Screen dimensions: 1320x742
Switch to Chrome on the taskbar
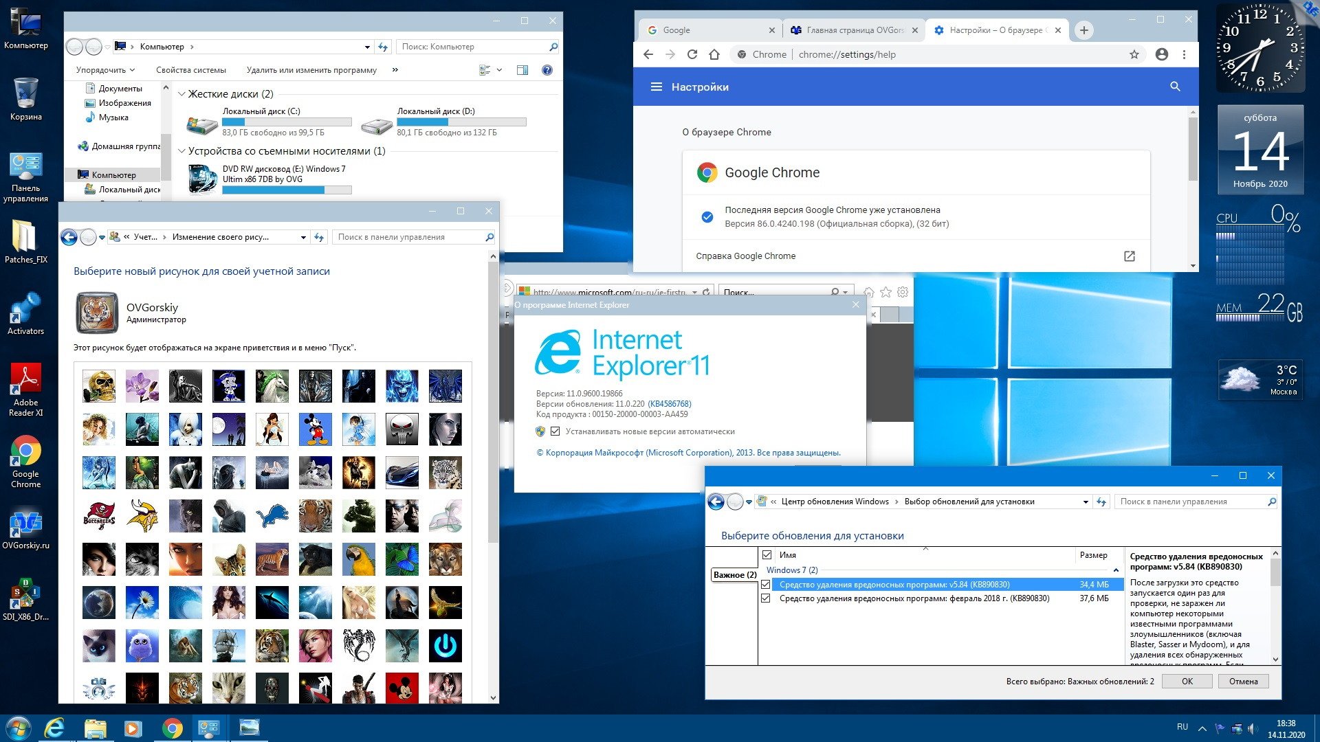(172, 728)
